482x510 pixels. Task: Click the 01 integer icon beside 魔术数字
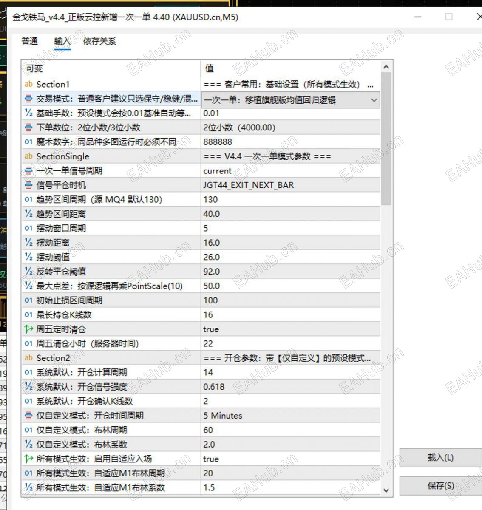[x=28, y=142]
